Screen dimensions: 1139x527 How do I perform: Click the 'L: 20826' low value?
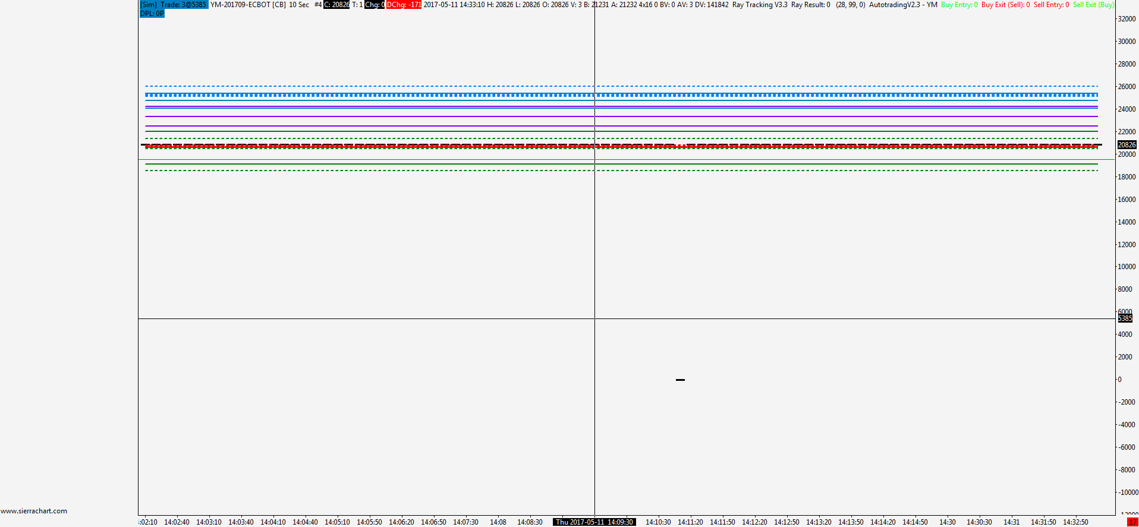point(527,5)
